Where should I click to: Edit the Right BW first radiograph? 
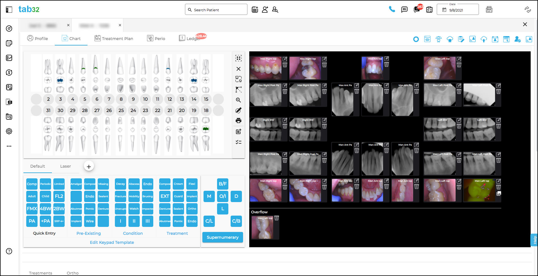(x=285, y=120)
